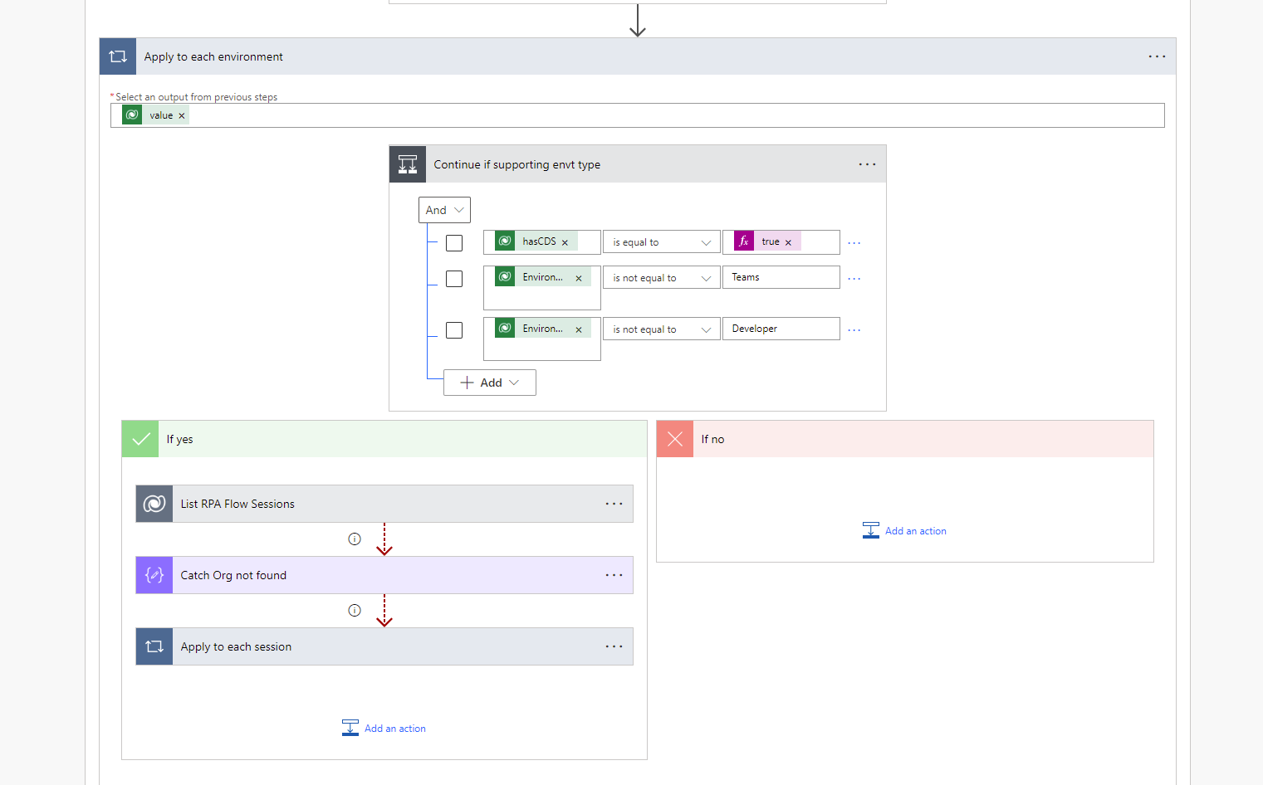Expand the List RPA Flow Sessions action
The image size is (1263, 785).
[x=384, y=504]
